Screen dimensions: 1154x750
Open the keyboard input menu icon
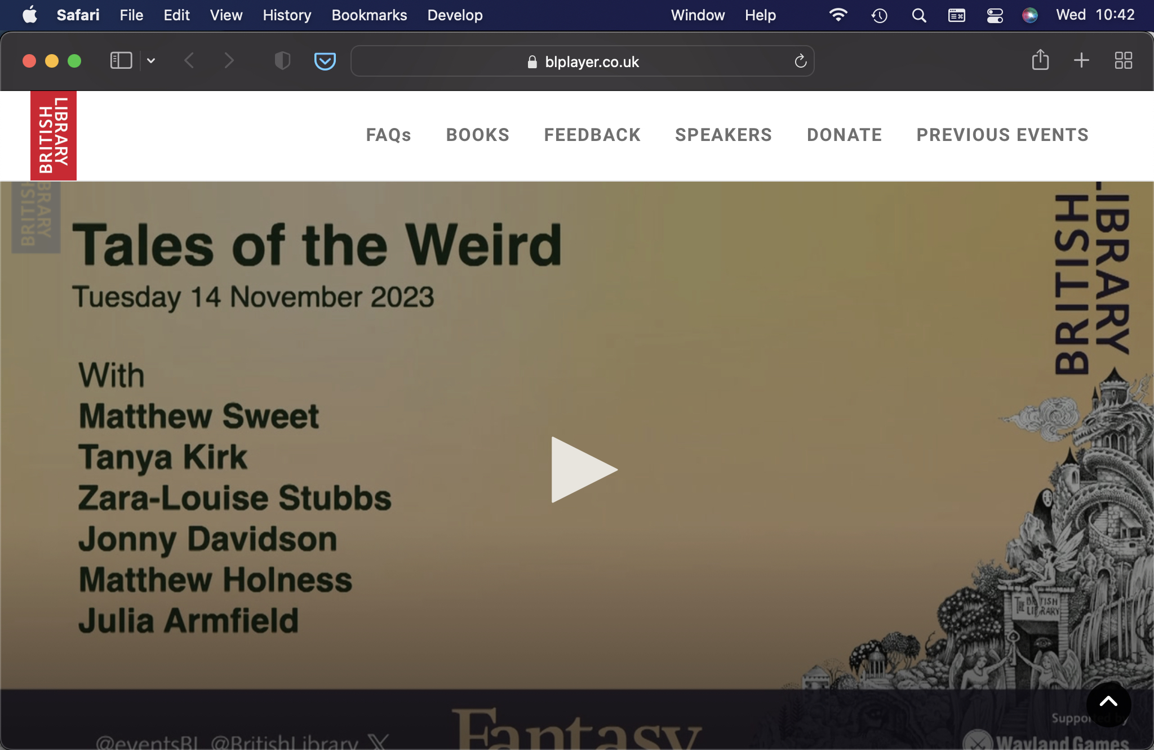956,15
